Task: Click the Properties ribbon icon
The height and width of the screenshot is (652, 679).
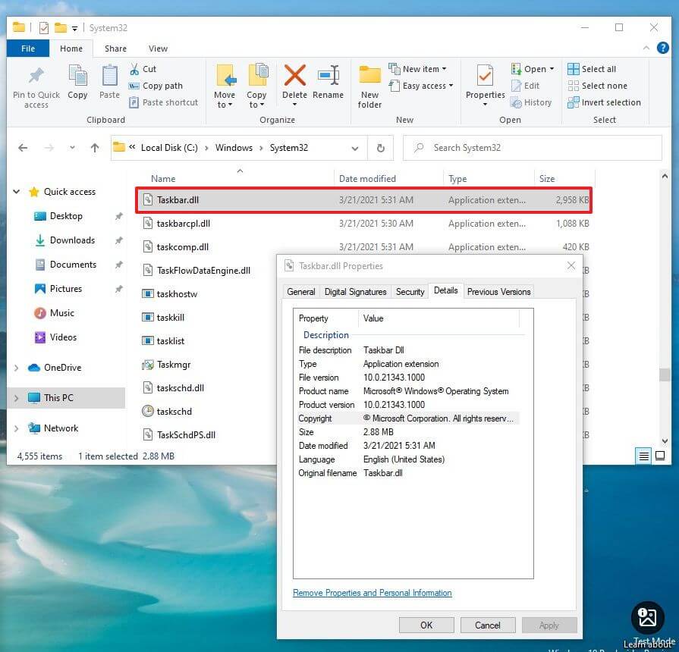Action: [485, 76]
